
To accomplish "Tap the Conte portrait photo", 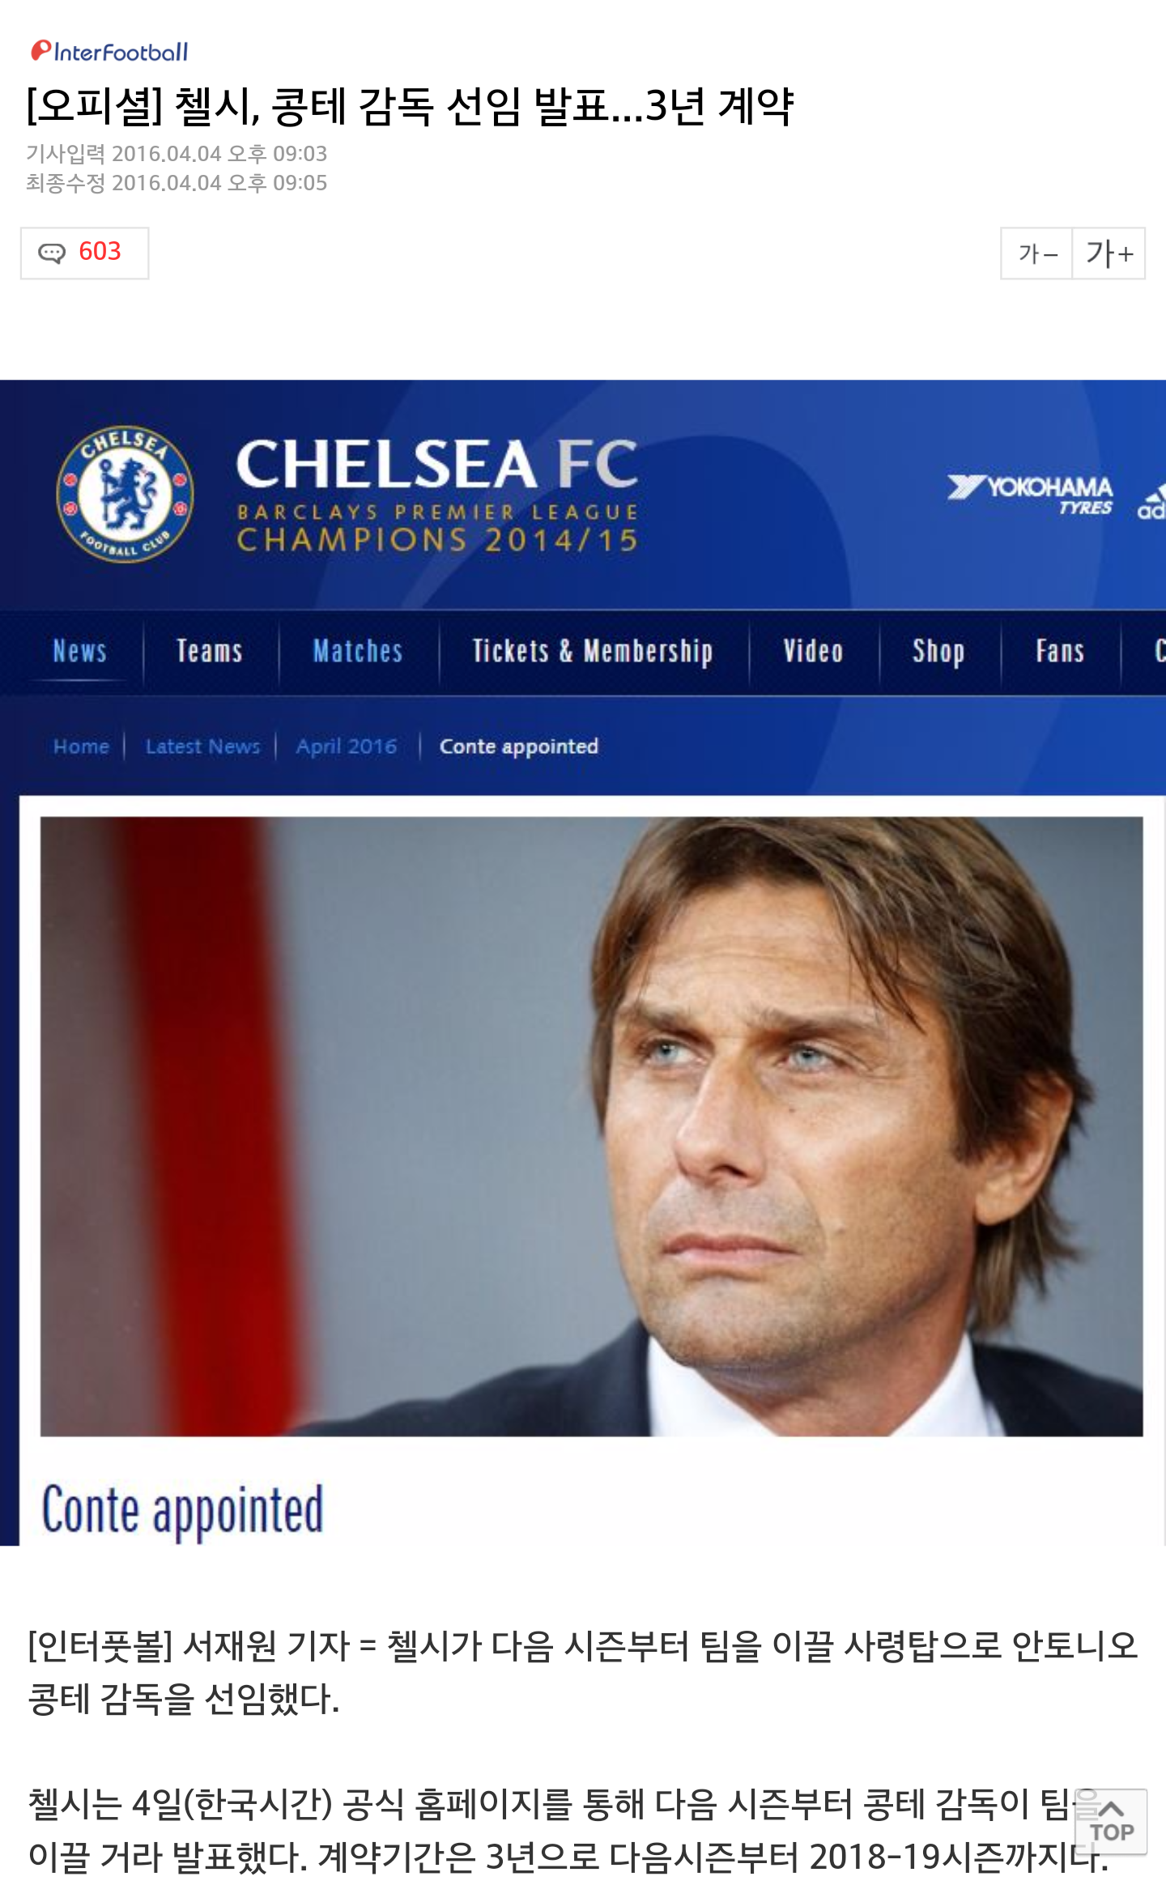I will click(591, 1126).
